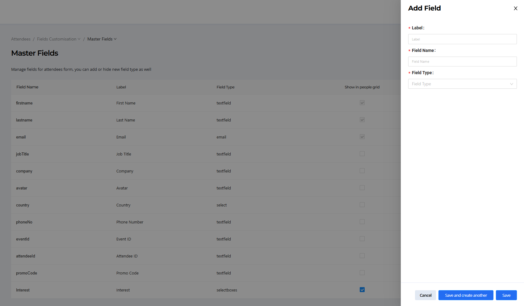Click the selectboxes field type cell
Image resolution: width=524 pixels, height=306 pixels.
[x=227, y=290]
